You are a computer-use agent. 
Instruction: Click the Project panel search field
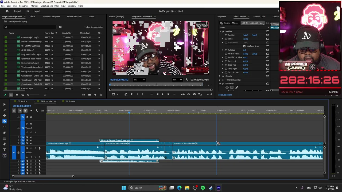pyautogui.click(x=30, y=27)
